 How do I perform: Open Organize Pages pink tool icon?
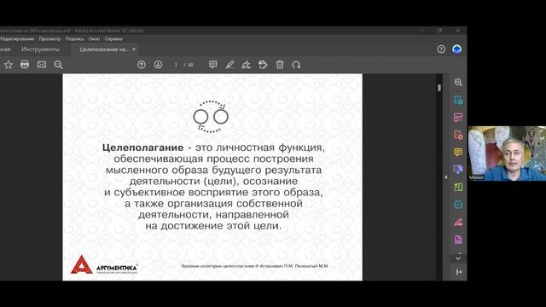tap(458, 118)
